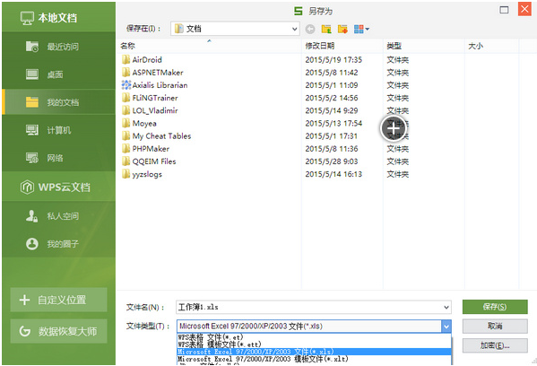Viewport: 537px width, 366px height.
Task: Click the 加密 encrypt button
Action: 495,345
